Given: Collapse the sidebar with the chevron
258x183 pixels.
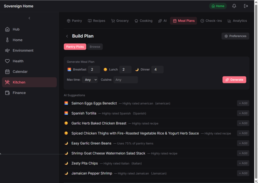Looking at the screenshot, I should coord(29,18).
